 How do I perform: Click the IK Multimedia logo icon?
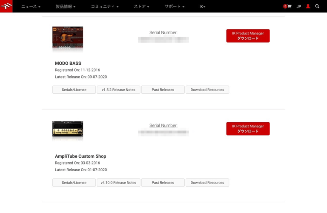pos(6,6)
